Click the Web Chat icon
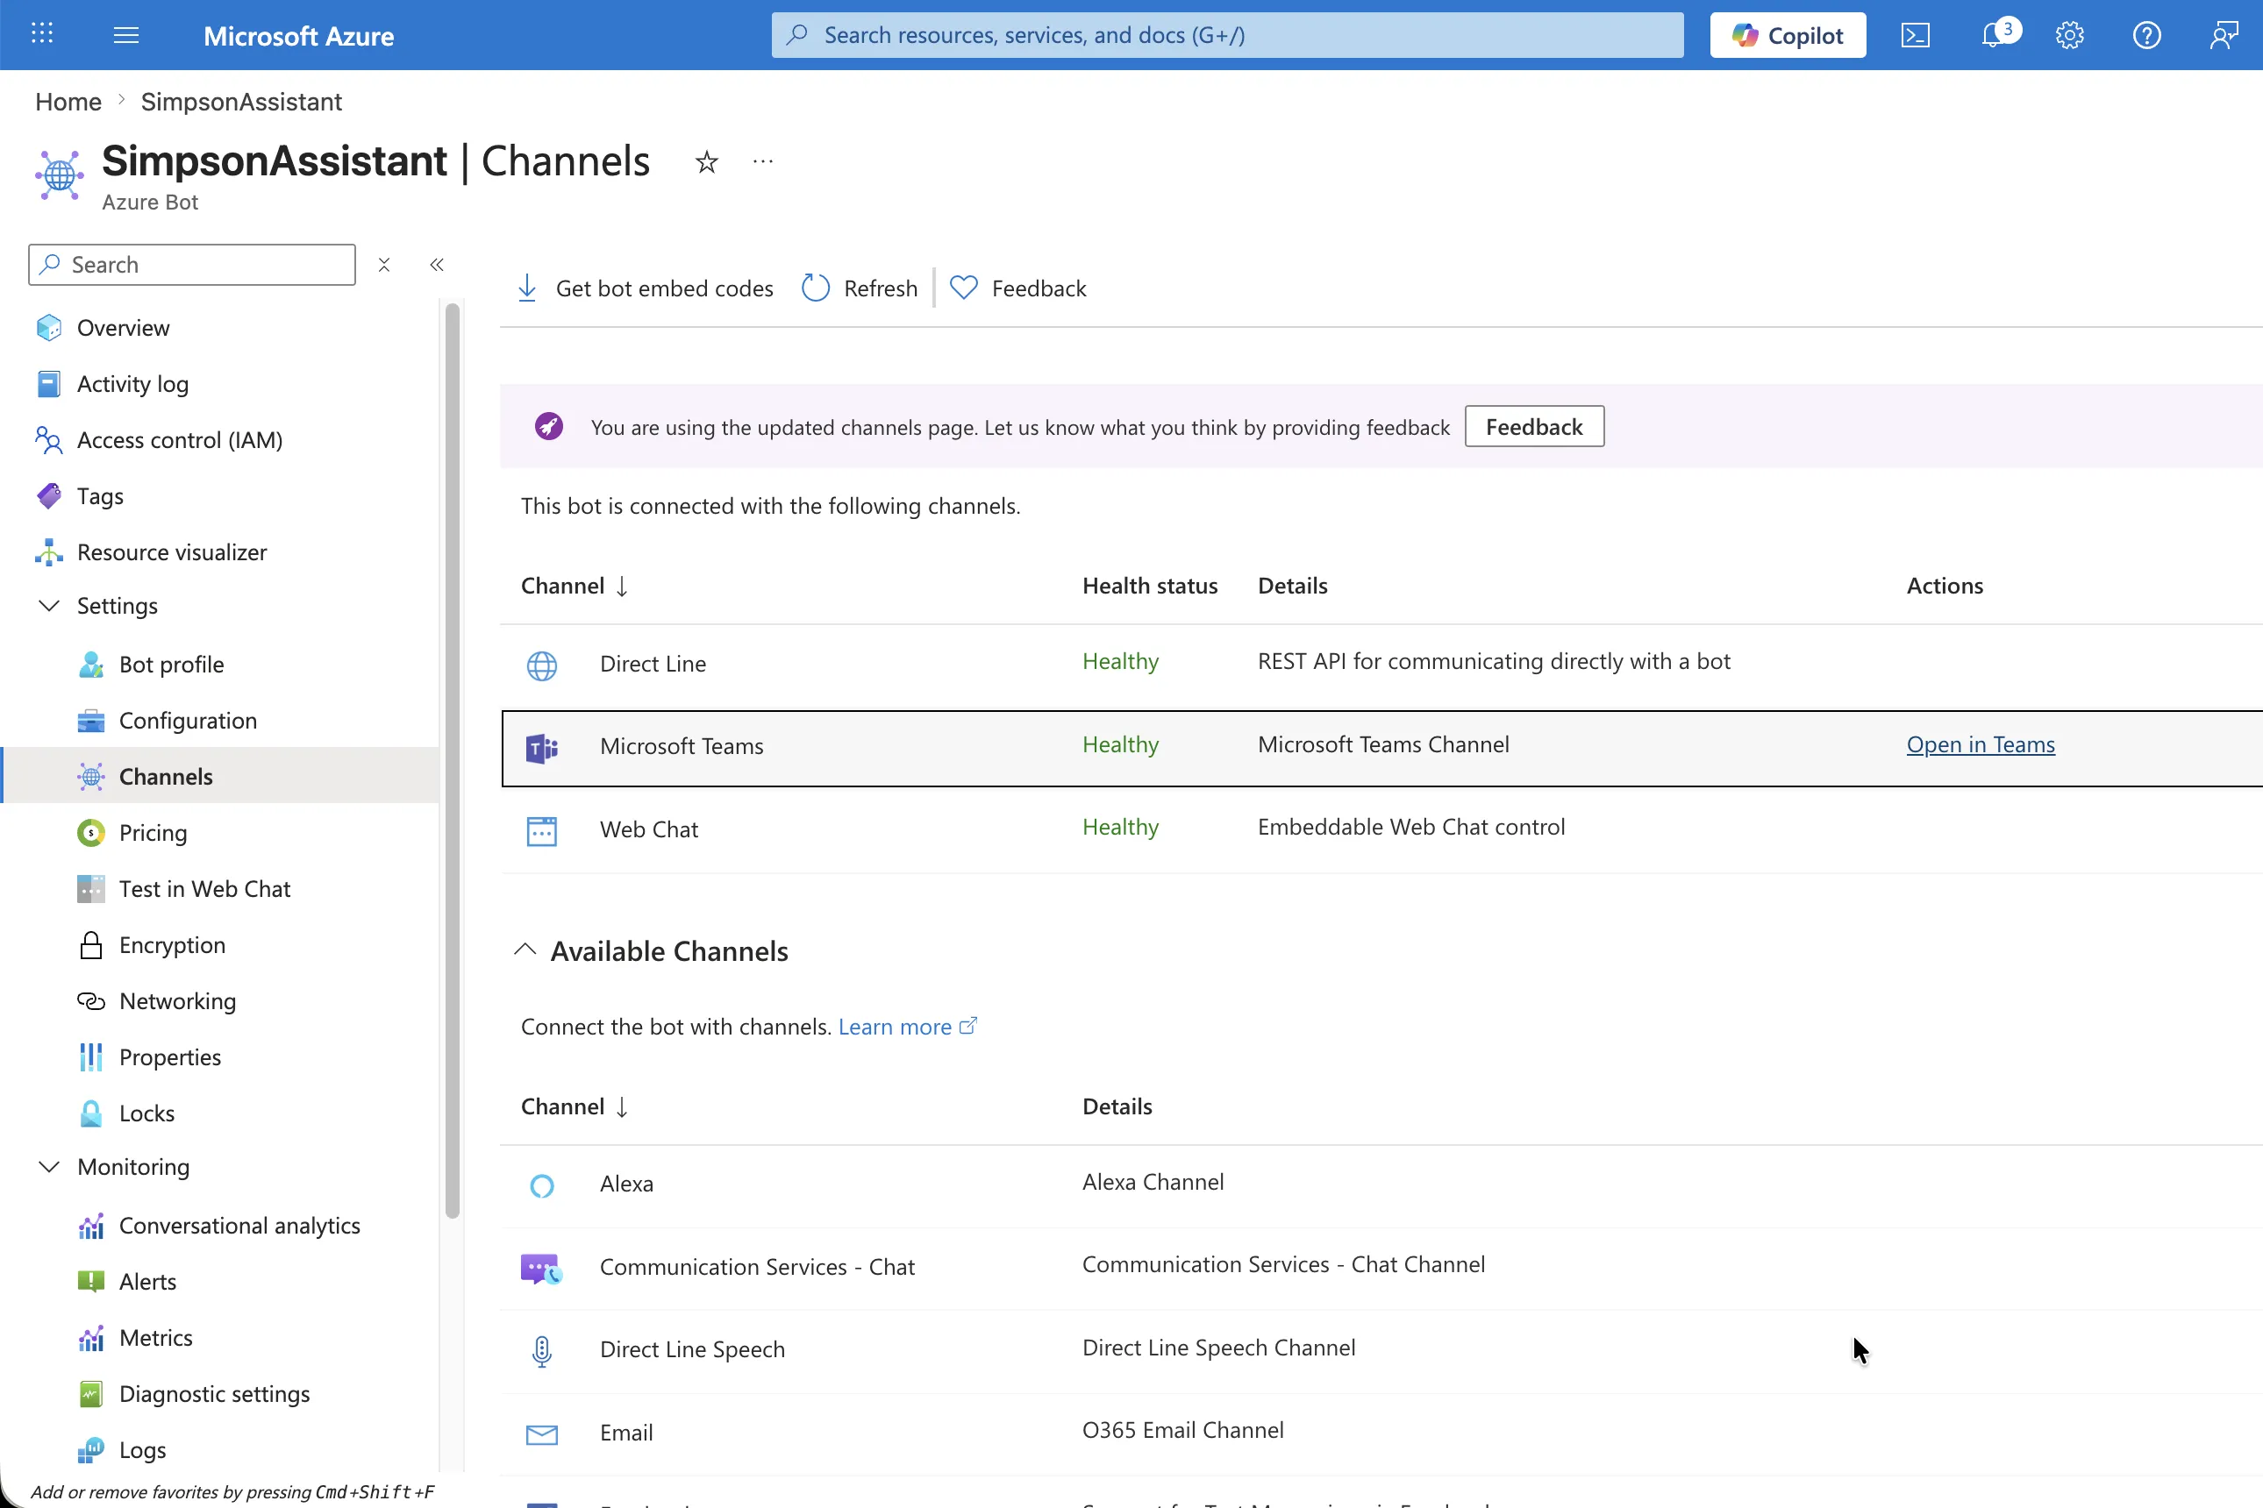 [x=542, y=831]
